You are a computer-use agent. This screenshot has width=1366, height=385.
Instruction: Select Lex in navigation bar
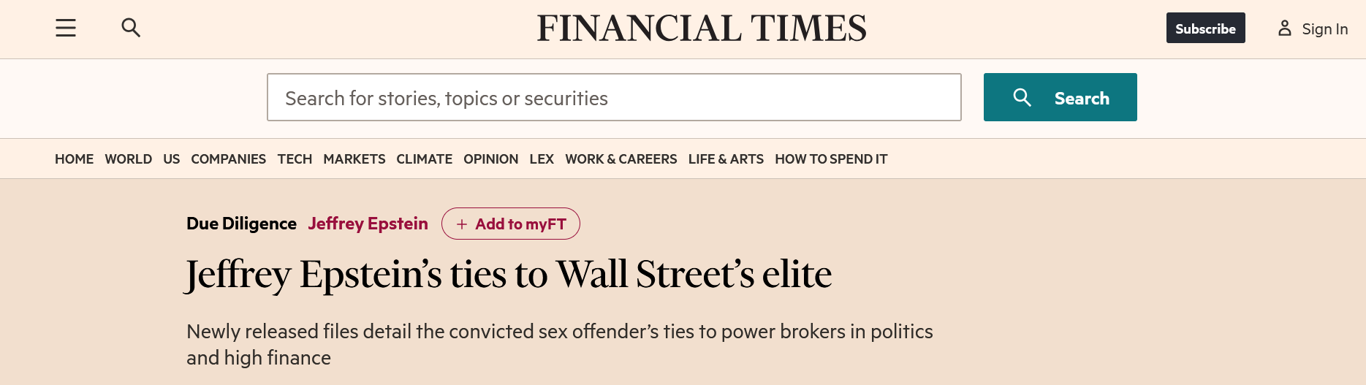click(x=542, y=159)
